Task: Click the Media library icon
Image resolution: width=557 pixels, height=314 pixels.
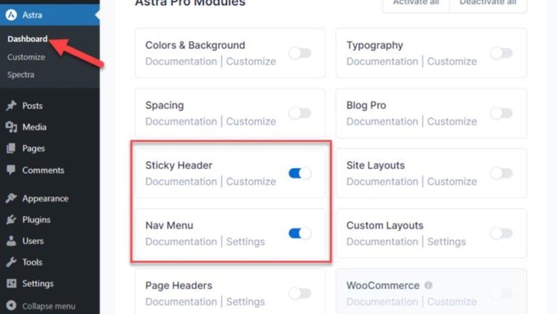Action: coord(11,127)
